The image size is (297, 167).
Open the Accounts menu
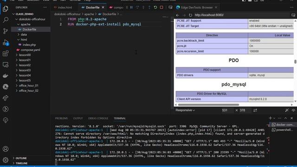point(6,149)
